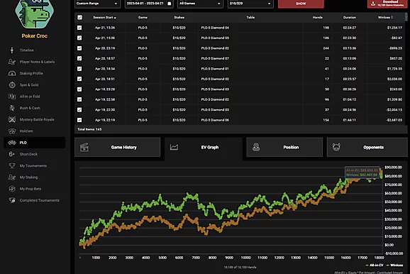The width and height of the screenshot is (410, 274).
Task: Click the PLO sidebar icon
Action: pyautogui.click(x=12, y=143)
